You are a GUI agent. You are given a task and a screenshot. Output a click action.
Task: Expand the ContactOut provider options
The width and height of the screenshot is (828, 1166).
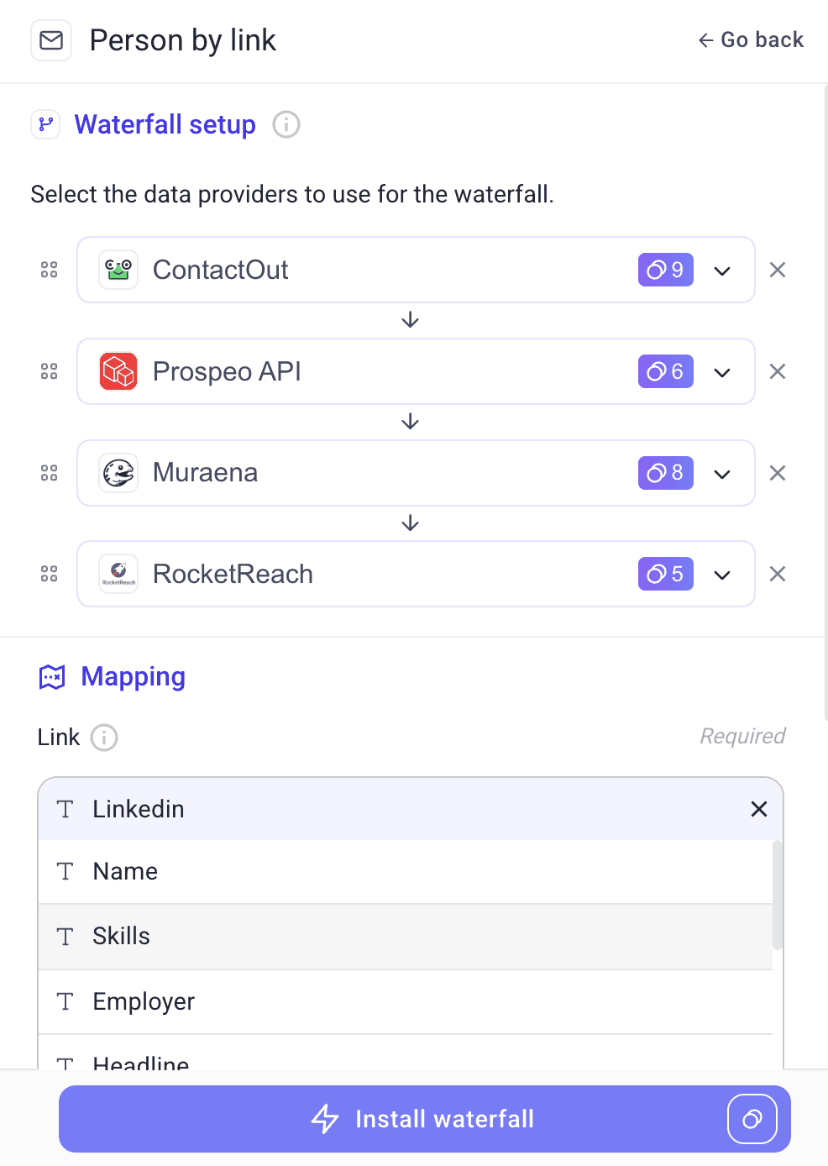click(x=722, y=270)
